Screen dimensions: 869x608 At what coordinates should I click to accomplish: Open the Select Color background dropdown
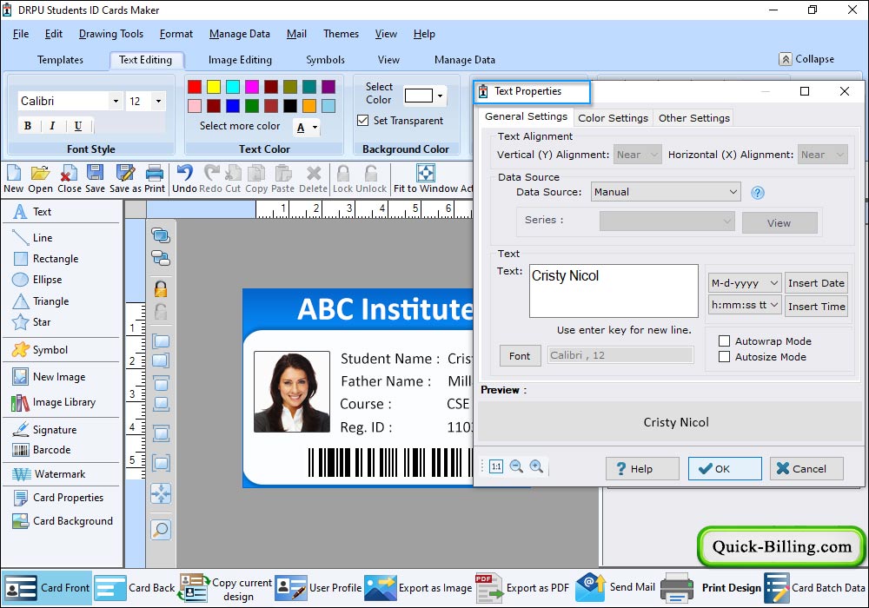(x=440, y=96)
